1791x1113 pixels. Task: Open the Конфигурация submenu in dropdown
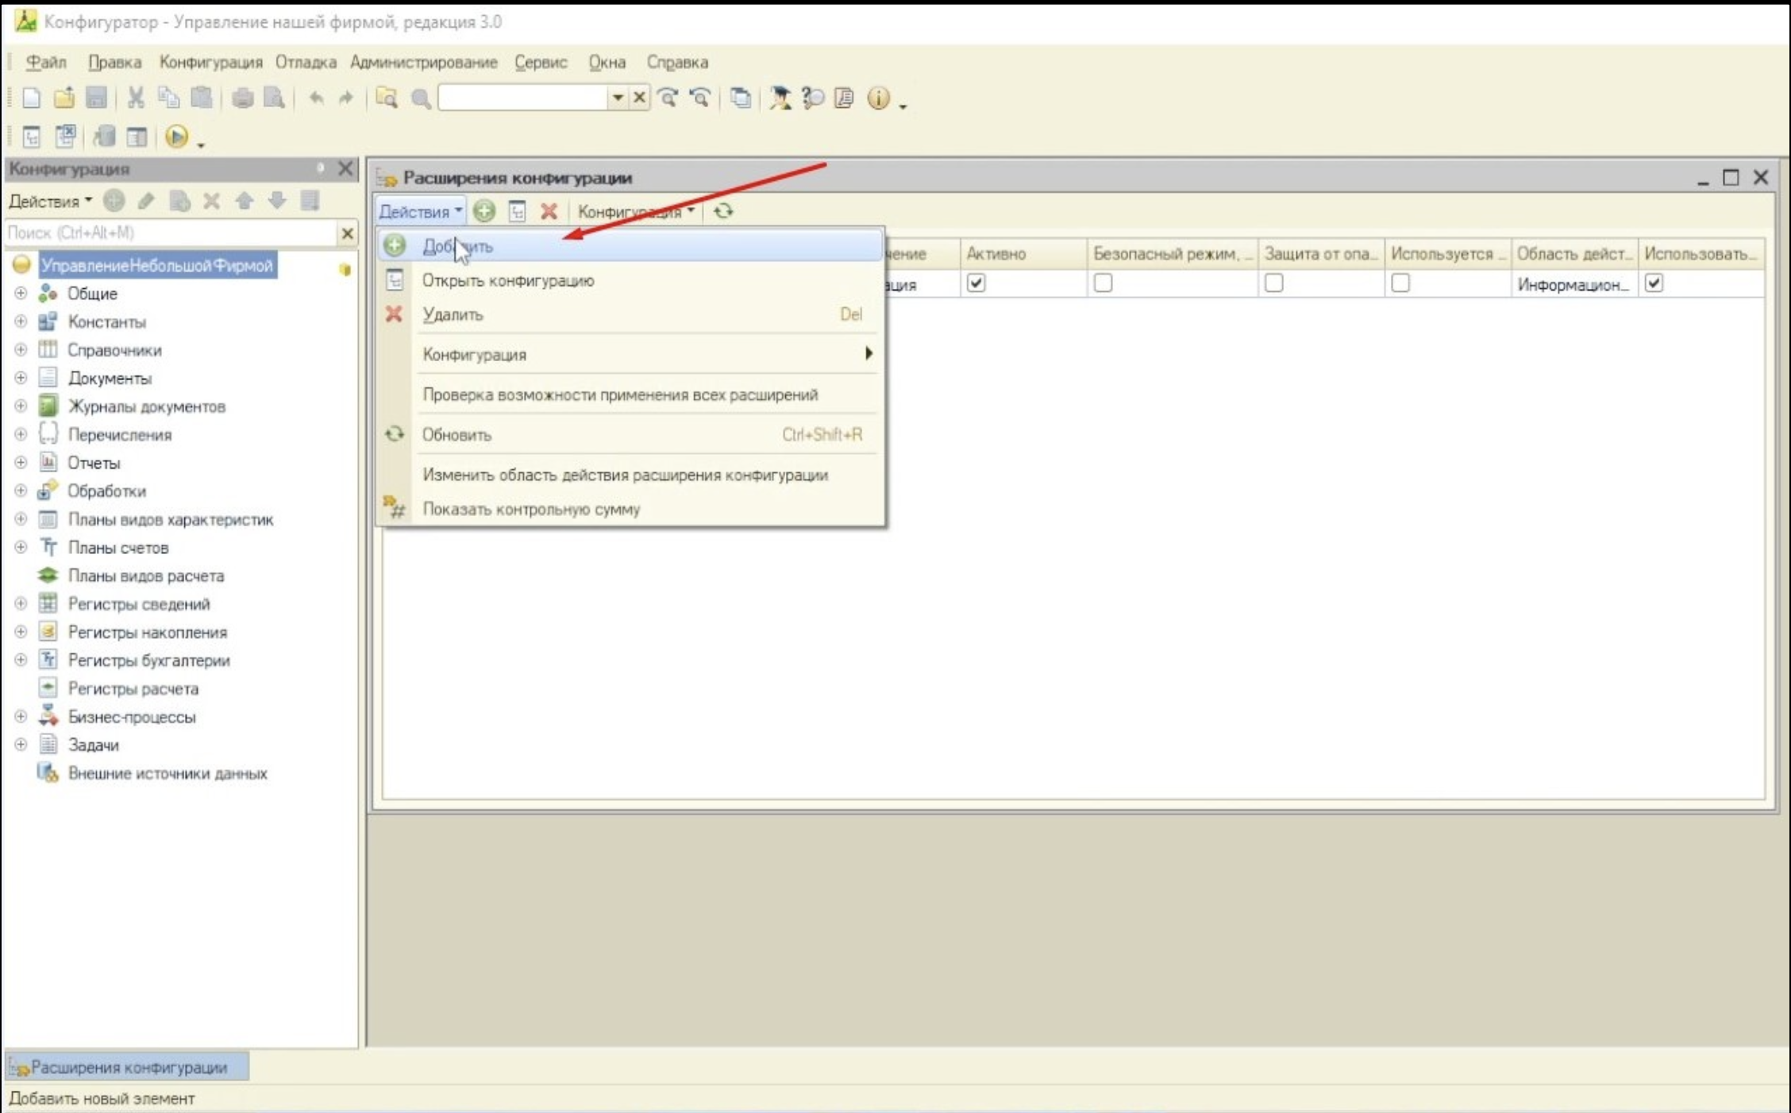pos(630,354)
